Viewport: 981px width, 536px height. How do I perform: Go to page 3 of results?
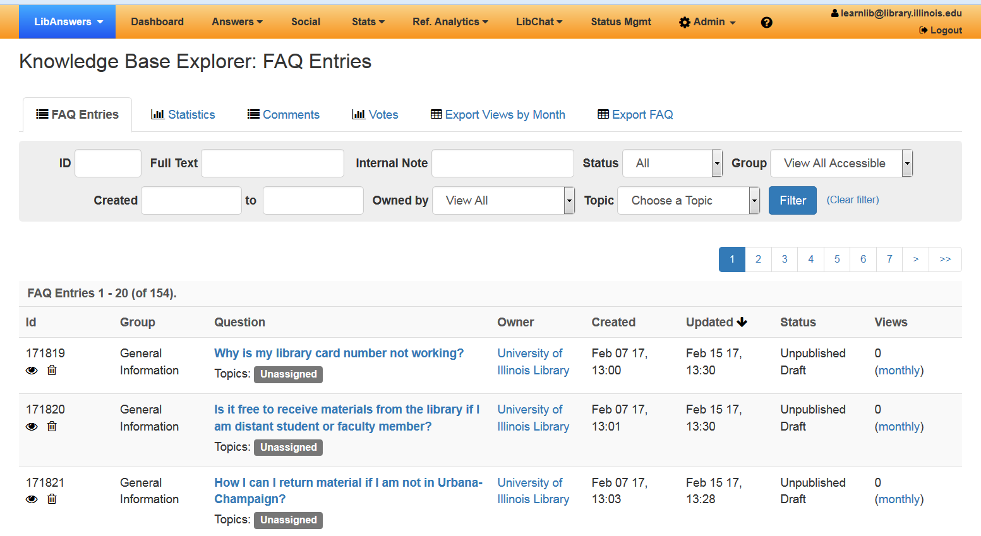[785, 259]
